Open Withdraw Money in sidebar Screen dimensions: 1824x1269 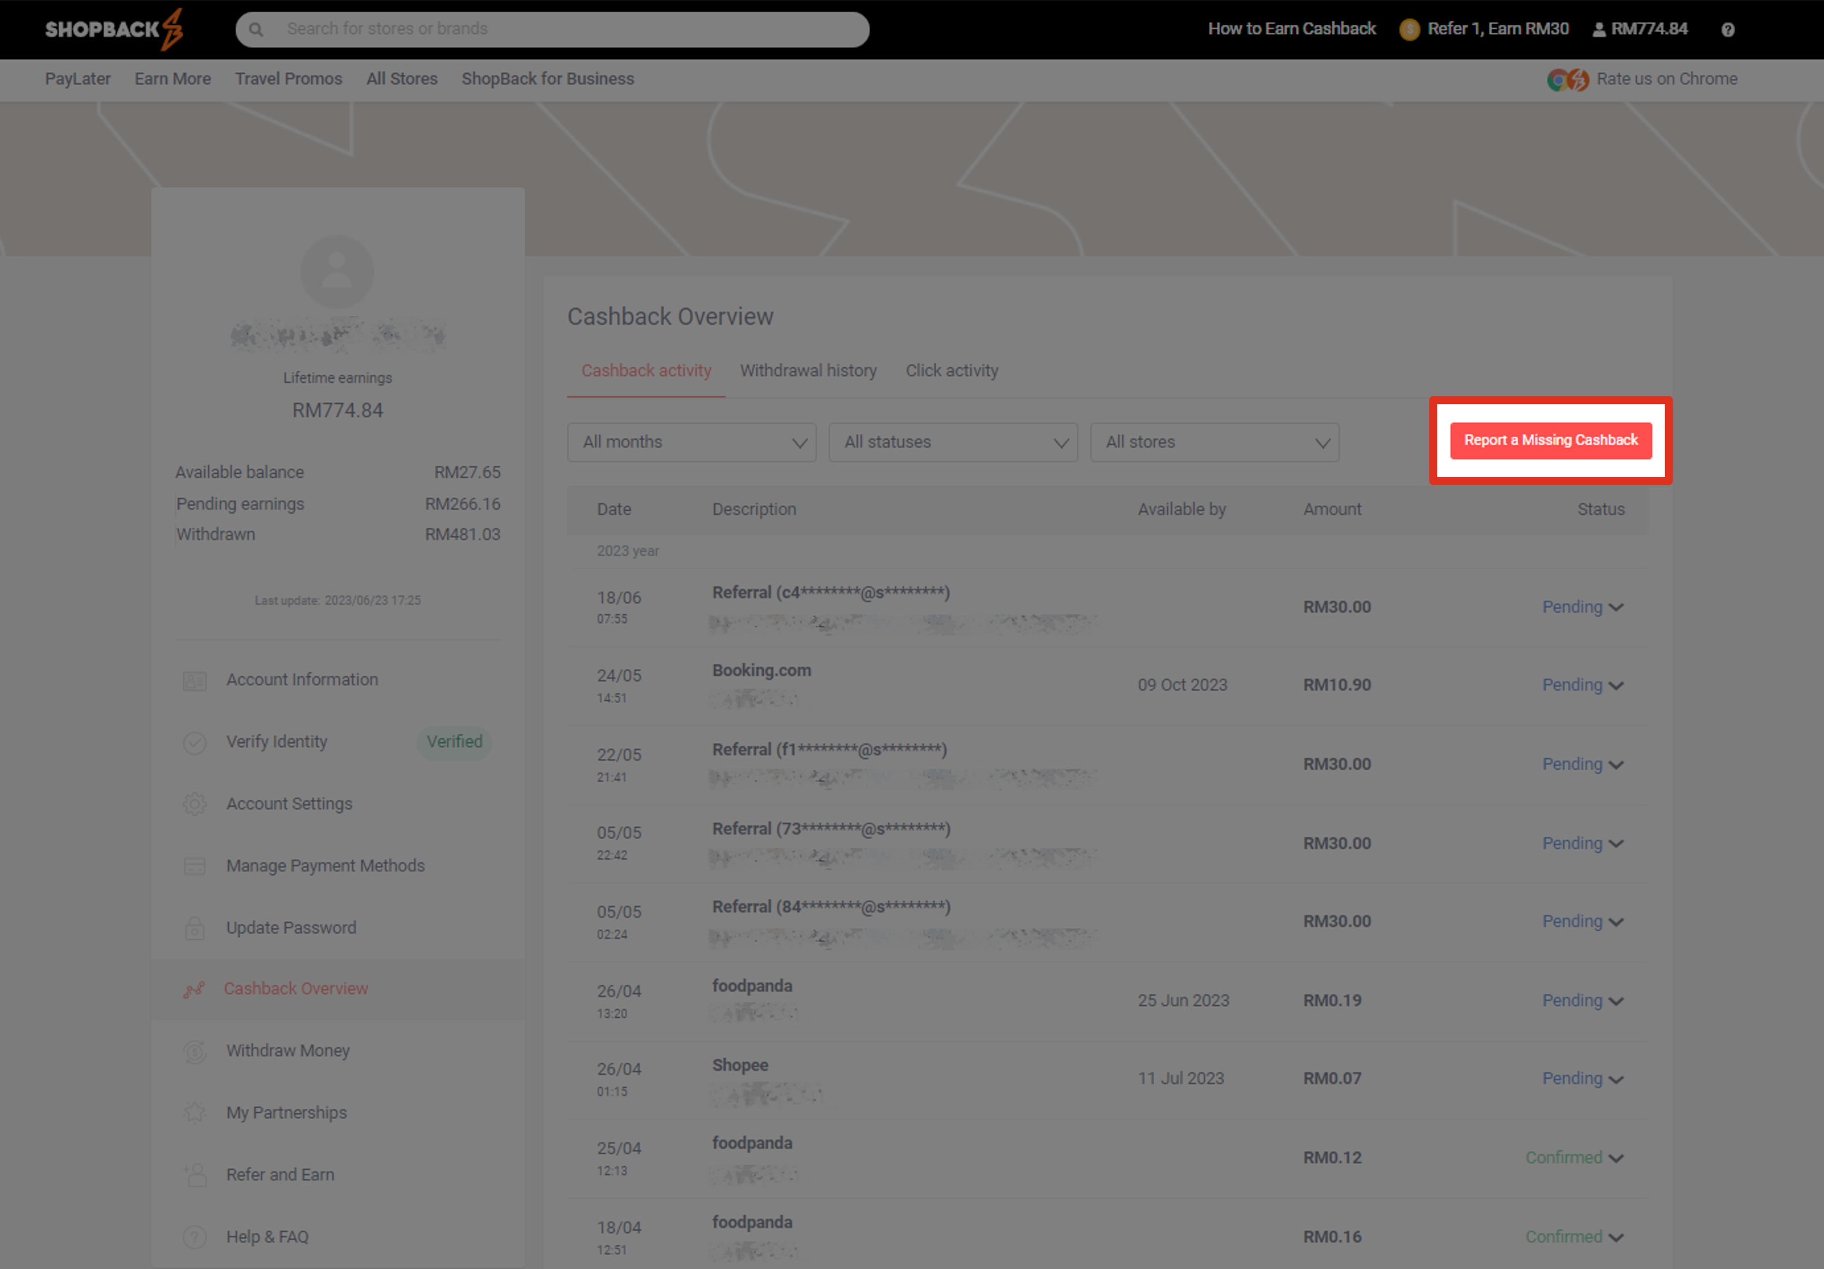pyautogui.click(x=288, y=1051)
